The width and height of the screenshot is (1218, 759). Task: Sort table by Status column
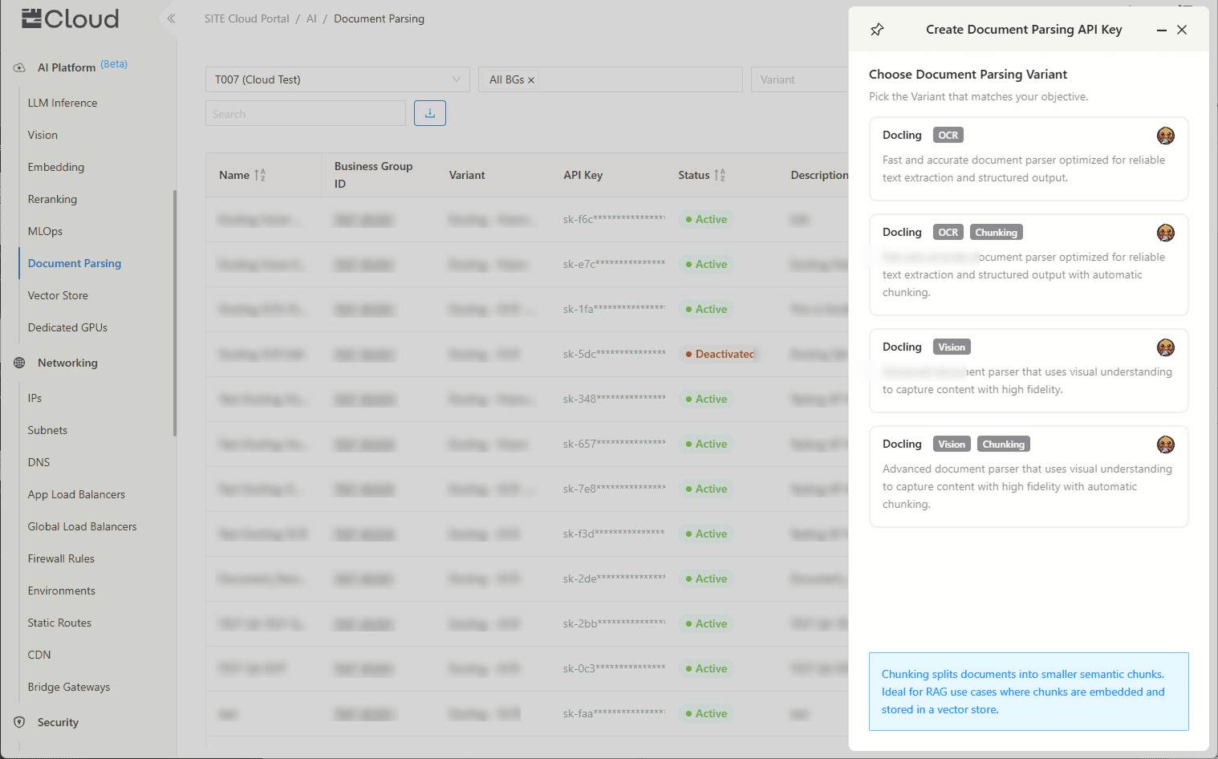click(720, 175)
